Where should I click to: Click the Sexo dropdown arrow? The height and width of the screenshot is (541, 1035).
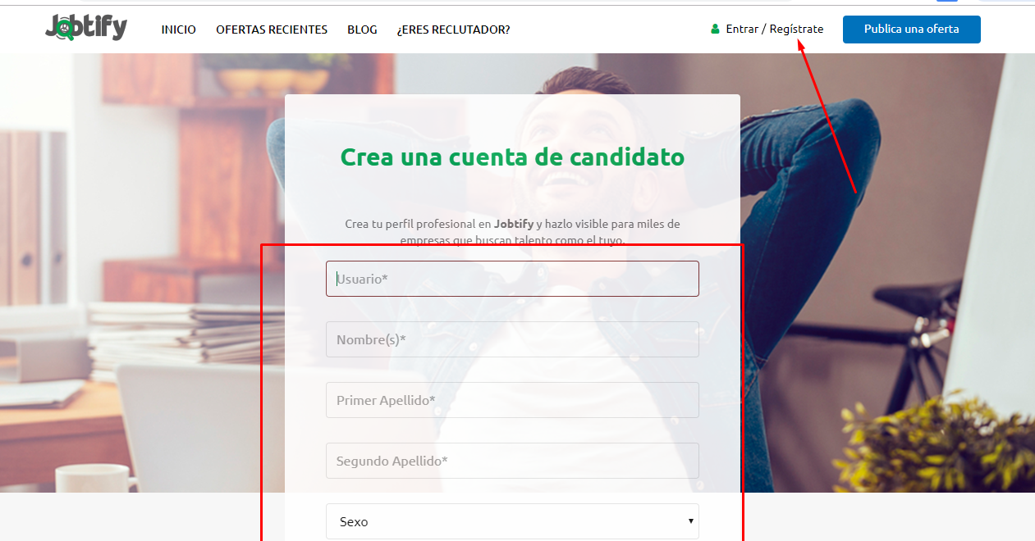(x=691, y=521)
